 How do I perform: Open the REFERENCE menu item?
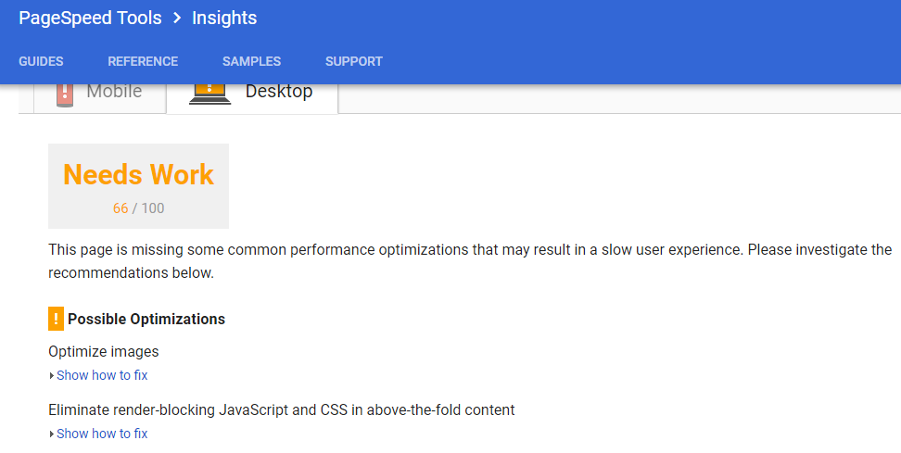143,61
